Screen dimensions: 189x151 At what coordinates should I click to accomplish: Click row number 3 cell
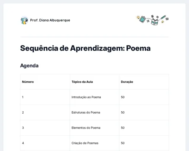click(45, 128)
